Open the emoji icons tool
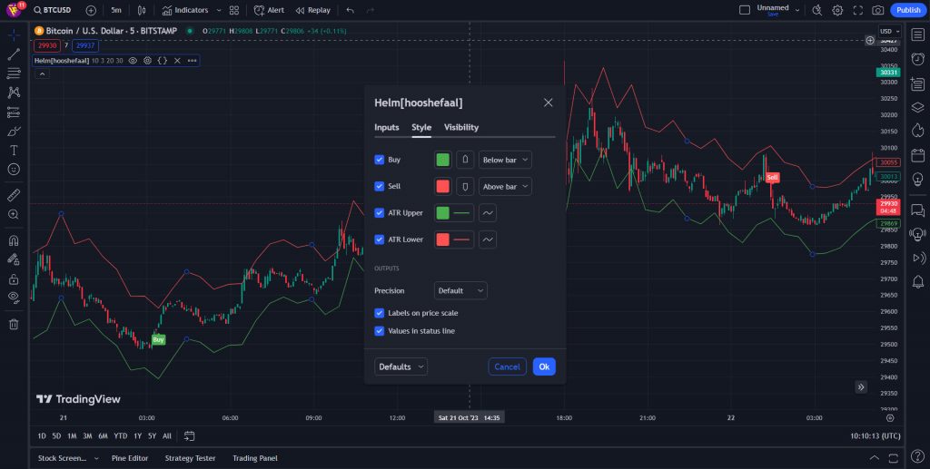The width and height of the screenshot is (930, 469). (14, 170)
